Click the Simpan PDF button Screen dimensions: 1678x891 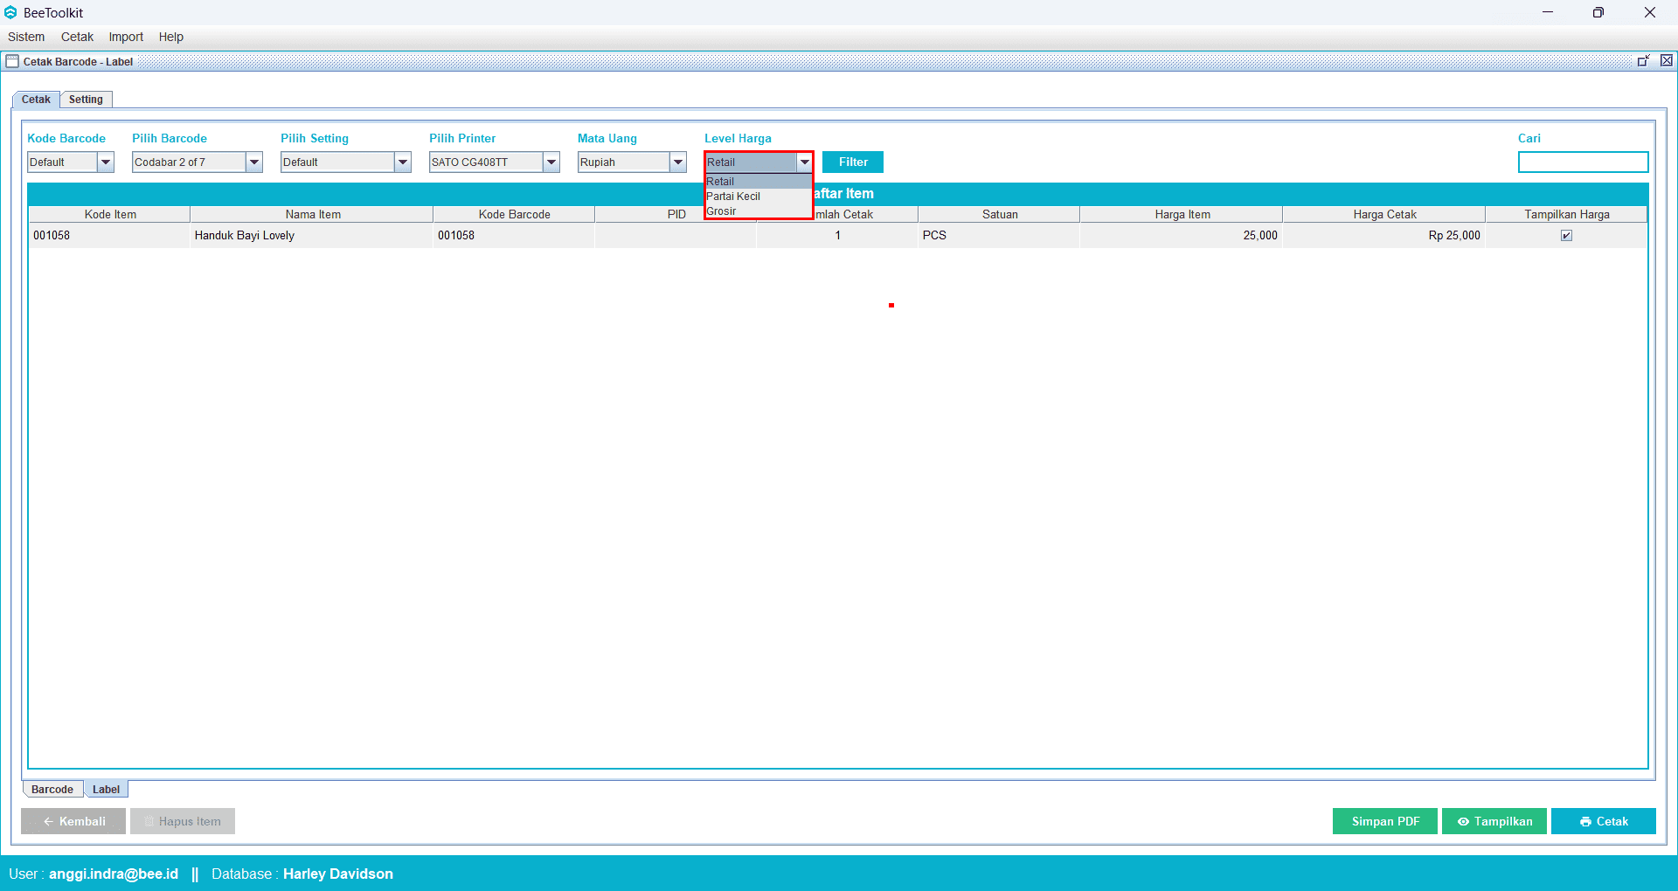(x=1384, y=821)
